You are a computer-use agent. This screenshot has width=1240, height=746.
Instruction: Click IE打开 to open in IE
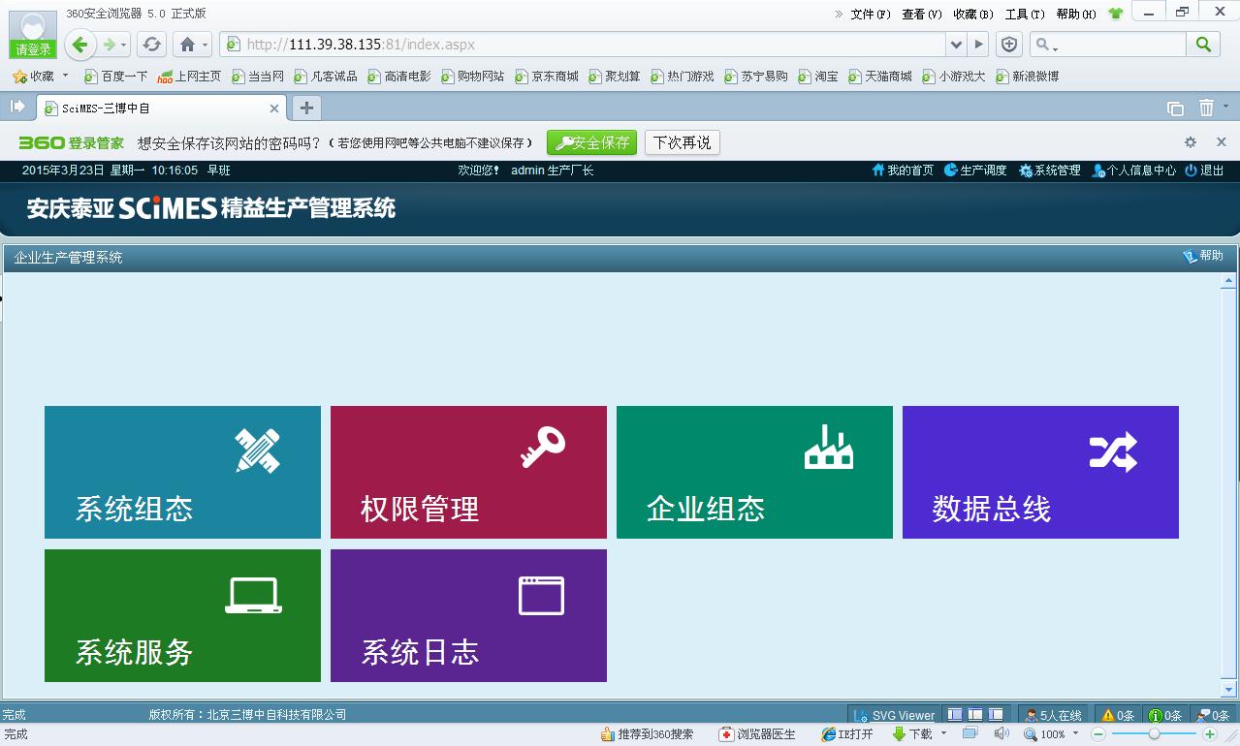pos(847,734)
